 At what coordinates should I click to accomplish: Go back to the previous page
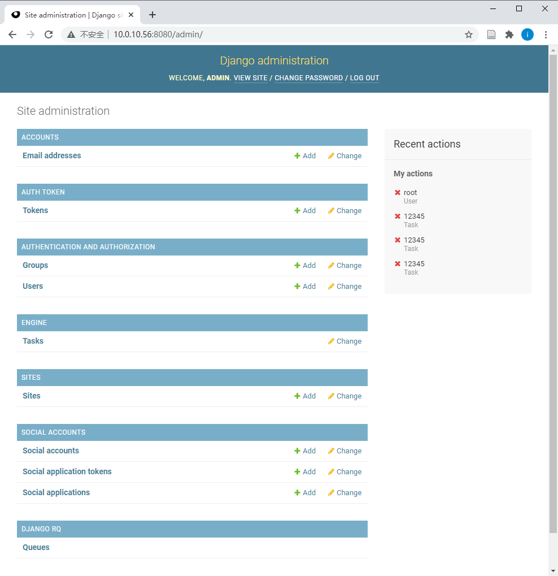pos(12,34)
